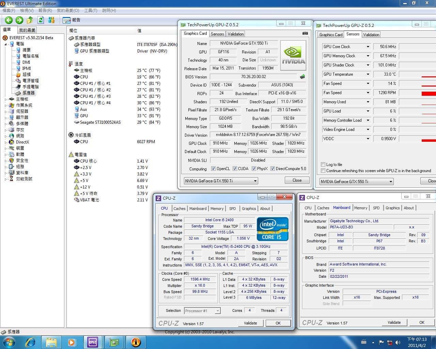Click Validate button in left CPU-Z
Viewport: 436px width, 349px height.
tap(250, 323)
